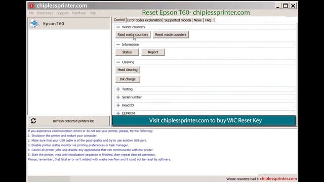Image resolution: width=324 pixels, height=182 pixels.
Task: Click the 'Disable printer status monitor' tip
Action: 78,145
